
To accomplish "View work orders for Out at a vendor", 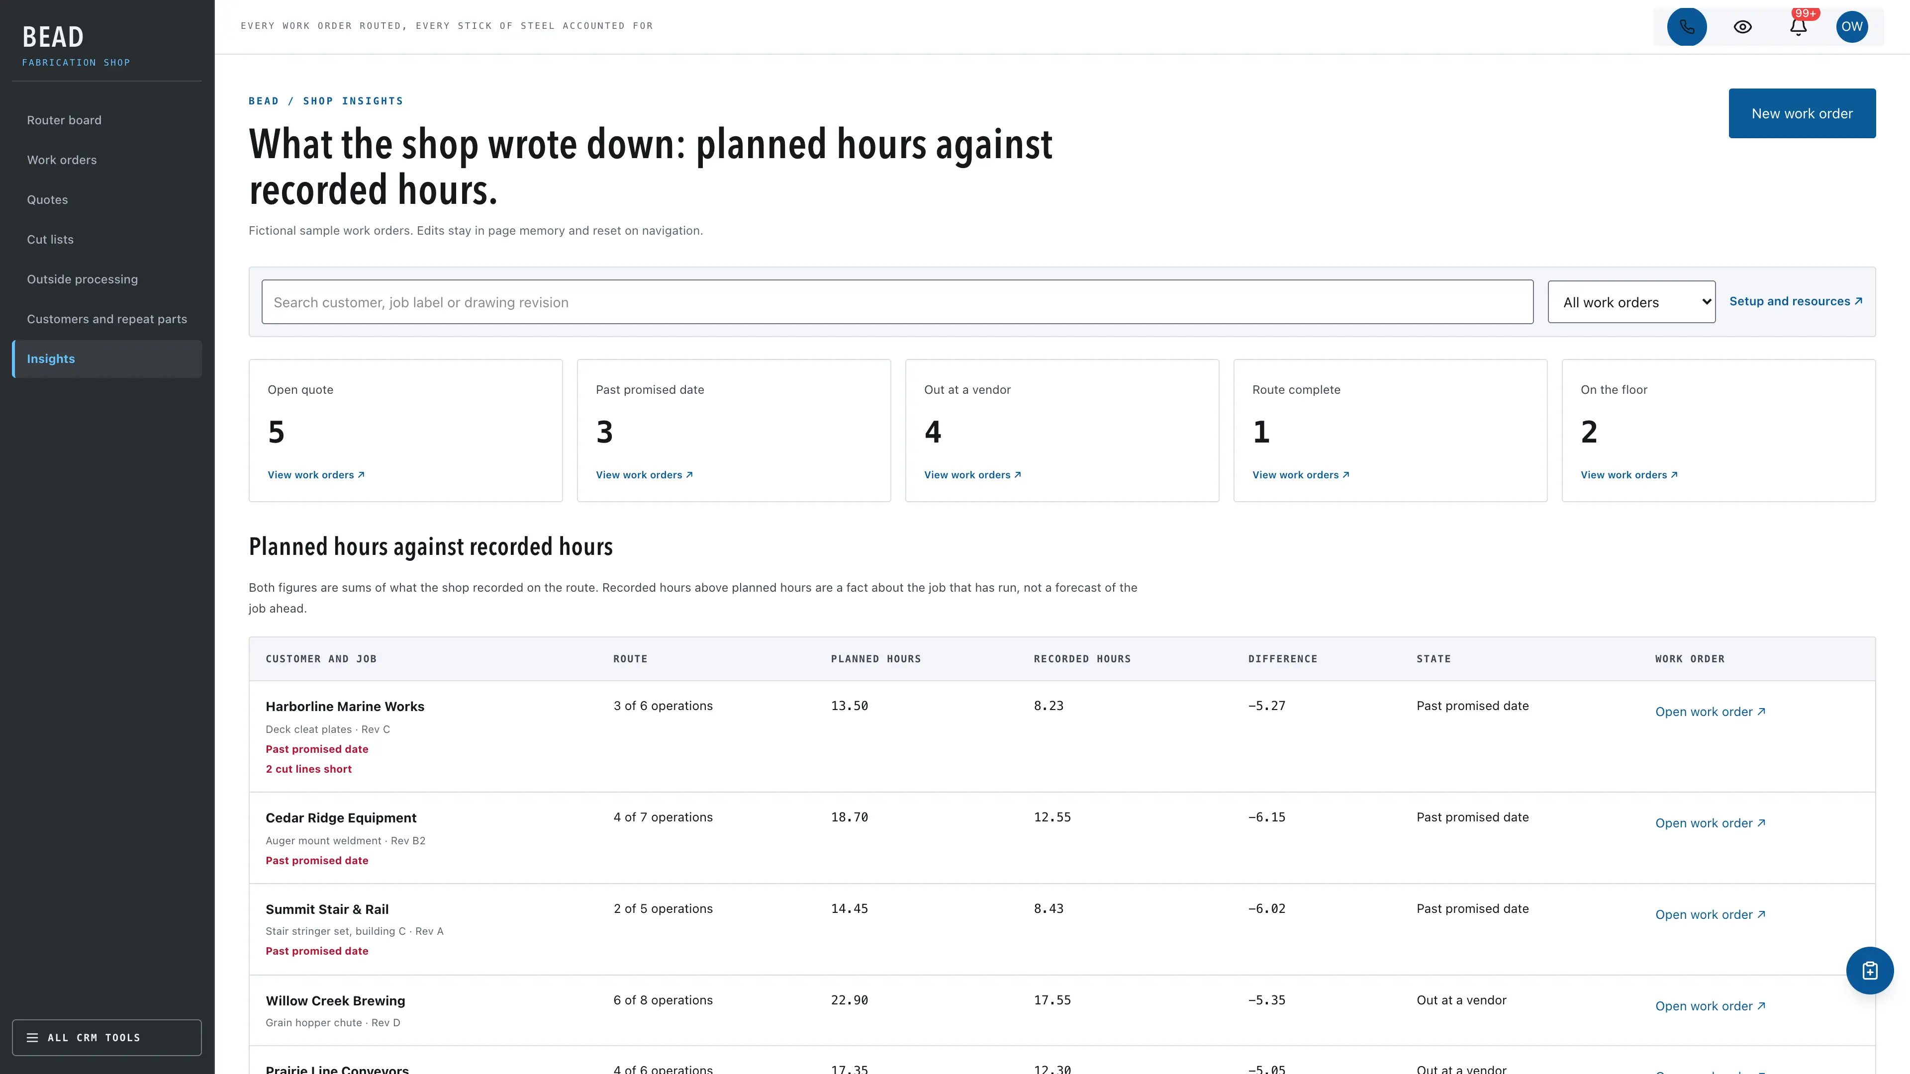I will (972, 475).
